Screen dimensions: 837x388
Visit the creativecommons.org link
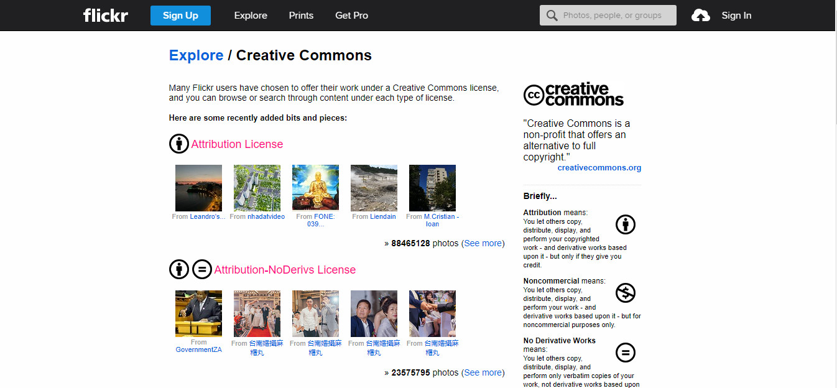[x=599, y=168]
